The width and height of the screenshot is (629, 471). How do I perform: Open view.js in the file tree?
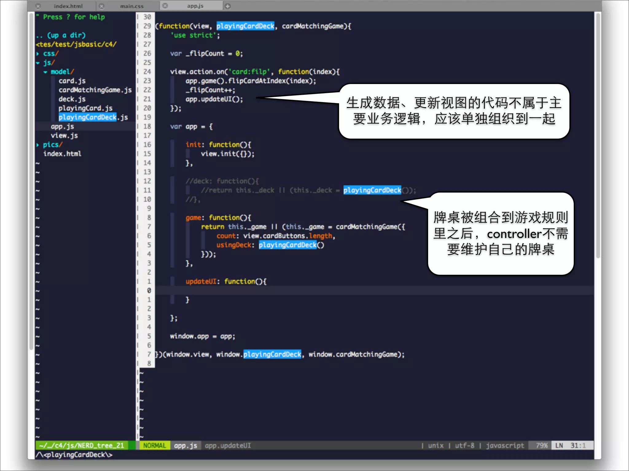pyautogui.click(x=64, y=136)
